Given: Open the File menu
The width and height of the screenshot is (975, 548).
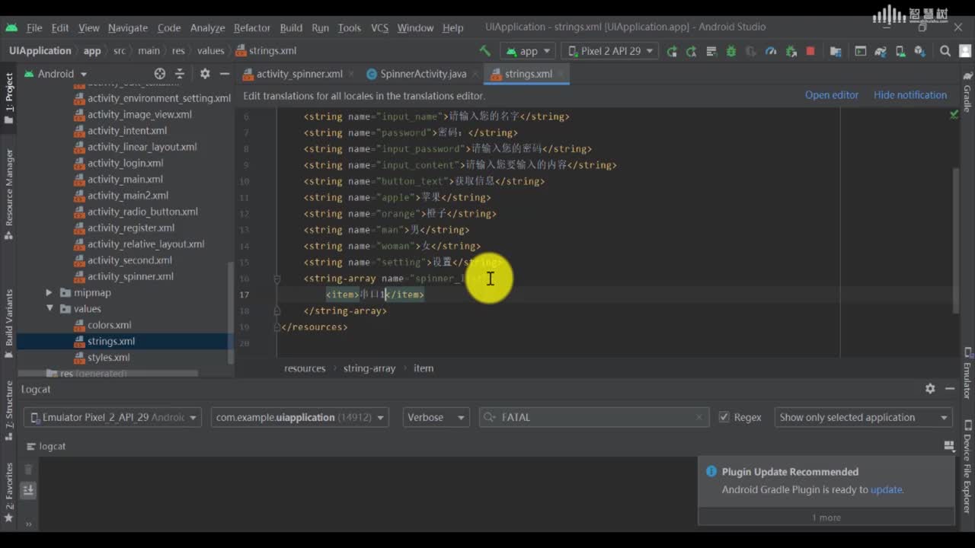Looking at the screenshot, I should coord(34,27).
